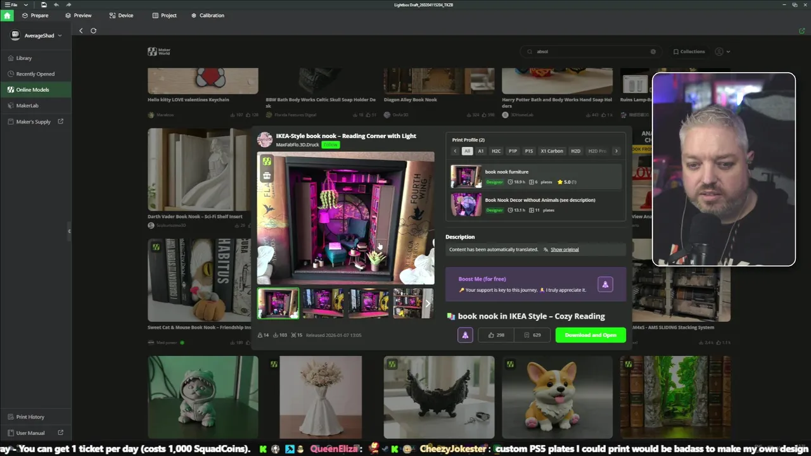
Task: Switch to the Preview tab
Action: pos(78,15)
